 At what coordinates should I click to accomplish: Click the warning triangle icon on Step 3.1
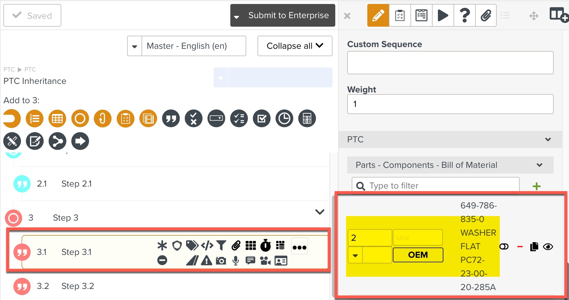click(x=206, y=260)
